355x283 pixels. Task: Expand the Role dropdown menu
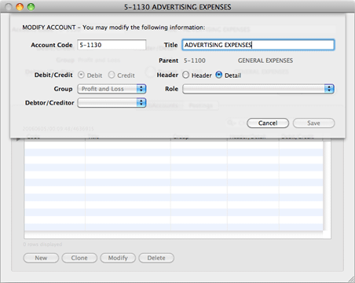pyautogui.click(x=258, y=89)
